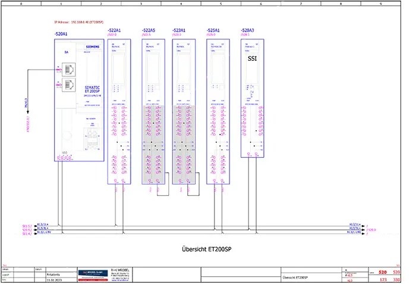Image resolution: width=416 pixels, height=284 pixels.
Task: Click the SSI symbol on module -528A3
Action: [252, 59]
